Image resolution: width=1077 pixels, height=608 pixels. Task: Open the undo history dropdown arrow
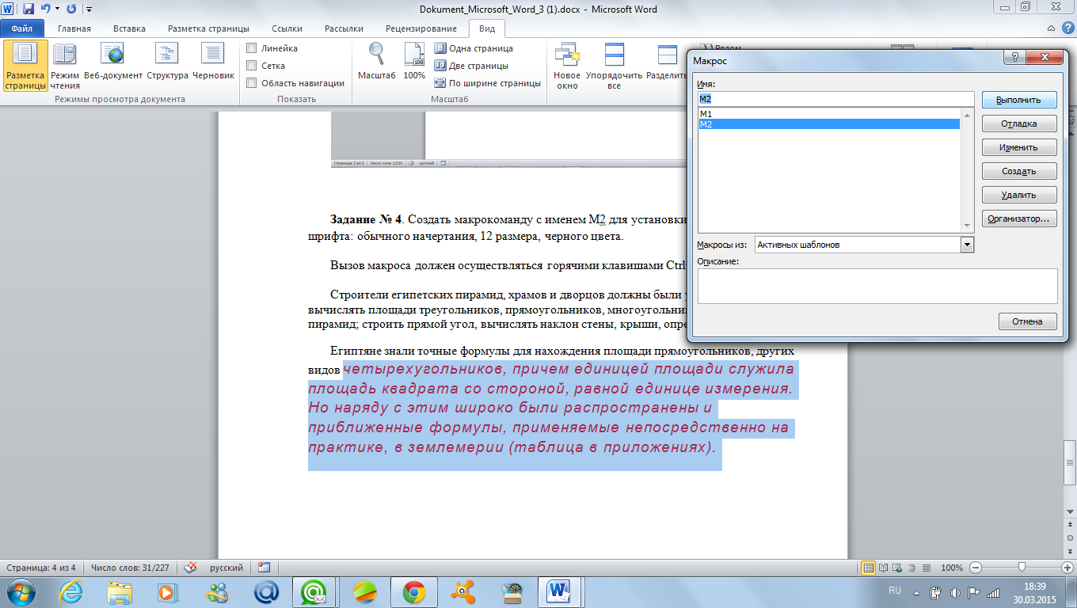pyautogui.click(x=57, y=9)
